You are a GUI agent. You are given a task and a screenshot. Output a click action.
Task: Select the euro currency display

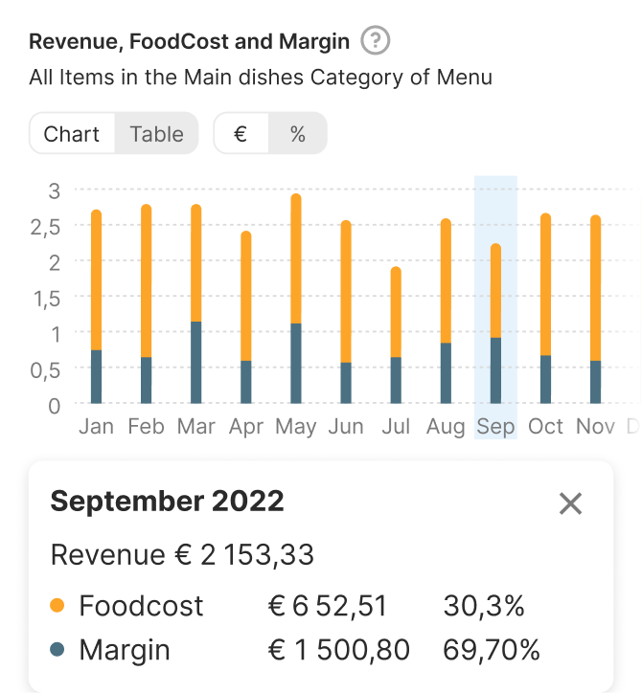coord(241,134)
